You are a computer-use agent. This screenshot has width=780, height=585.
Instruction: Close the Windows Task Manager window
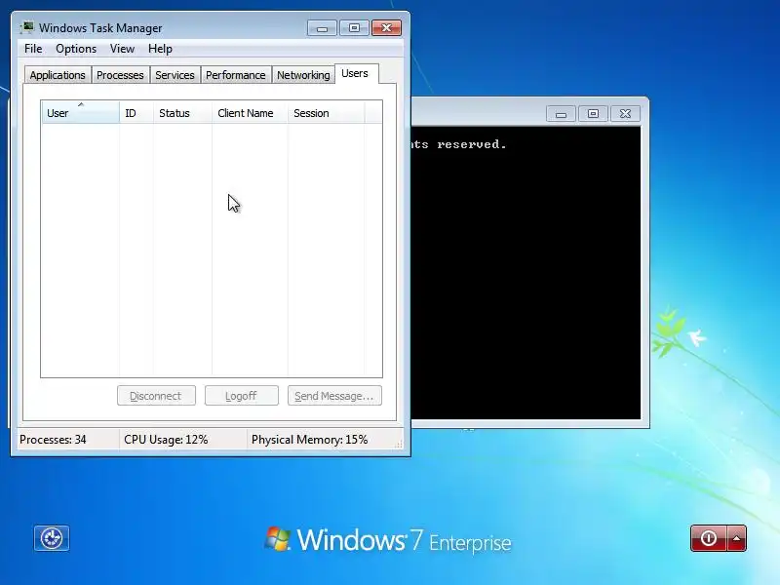pos(386,28)
